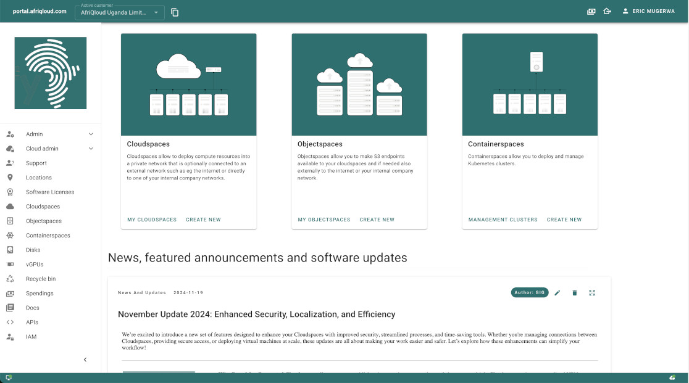Expand the Cloud admin menu section
Viewport: 689px width, 383px height.
click(91, 149)
